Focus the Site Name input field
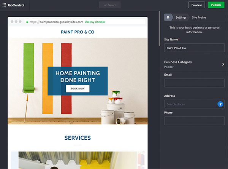Image resolution: width=228 pixels, height=169 pixels. pyautogui.click(x=194, y=48)
